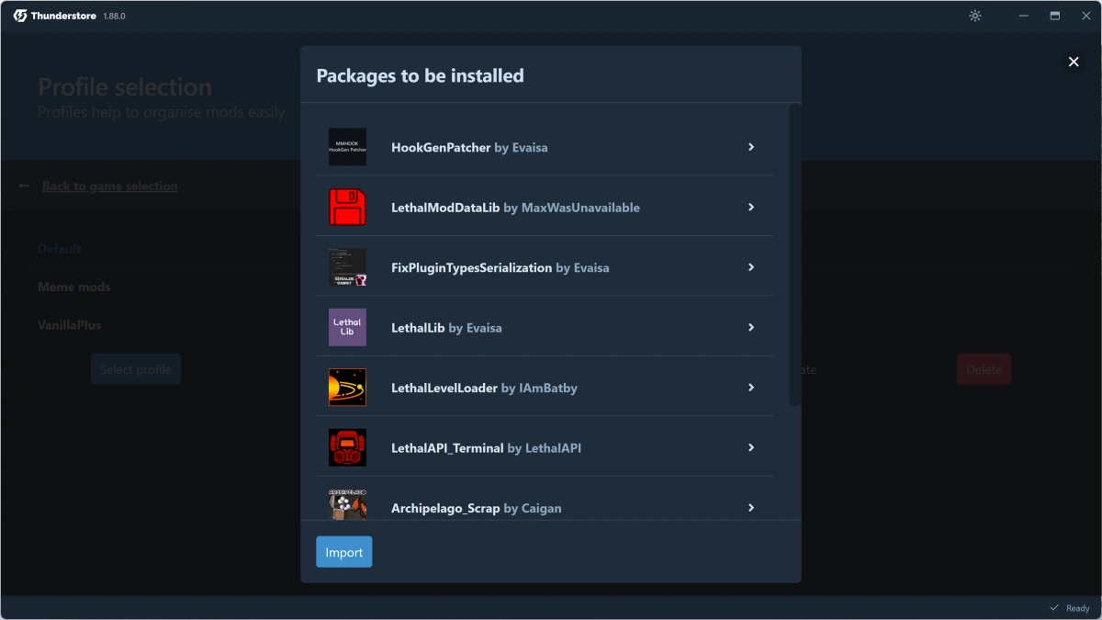The width and height of the screenshot is (1102, 620).
Task: Expand the HookGenPatcher row chevron
Action: (751, 147)
